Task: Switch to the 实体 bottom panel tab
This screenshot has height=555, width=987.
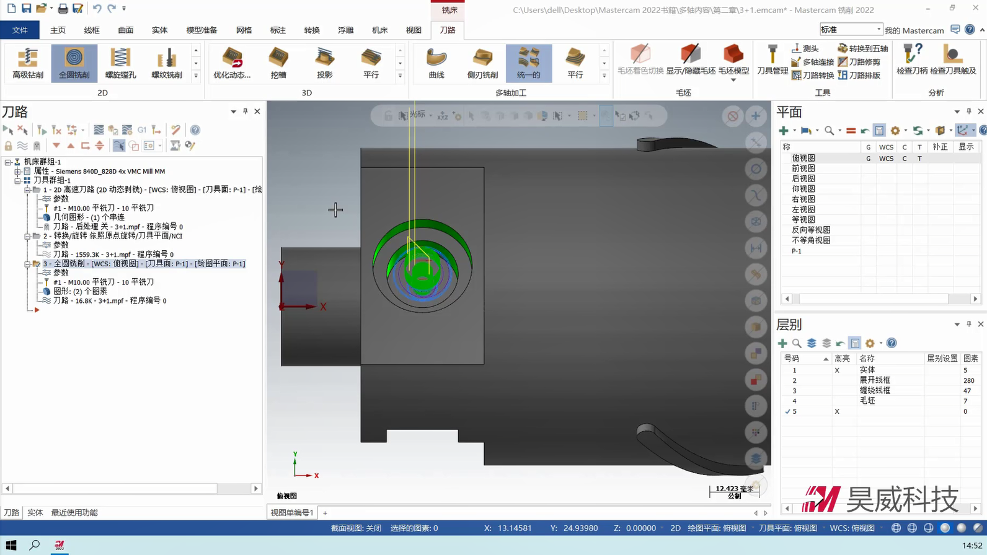Action: (35, 513)
